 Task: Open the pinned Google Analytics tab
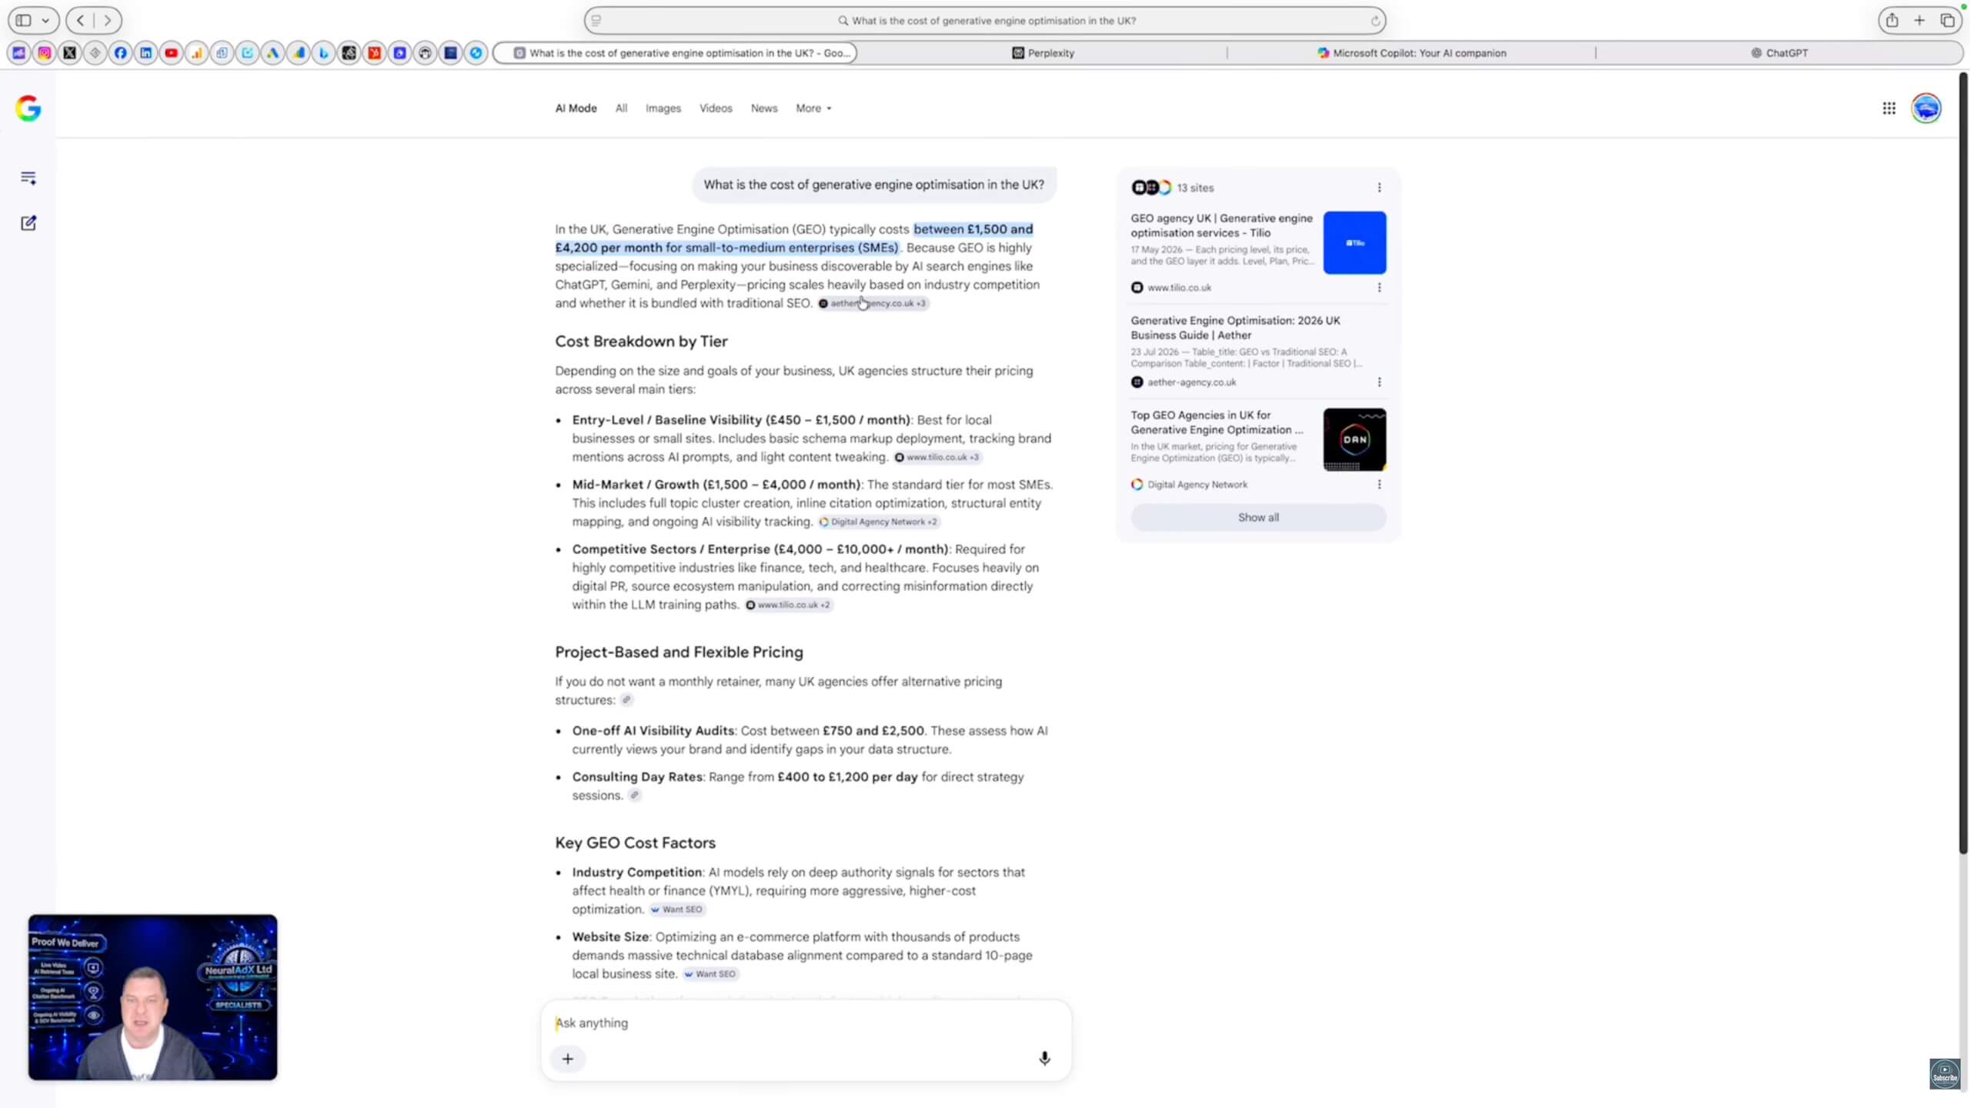point(197,53)
